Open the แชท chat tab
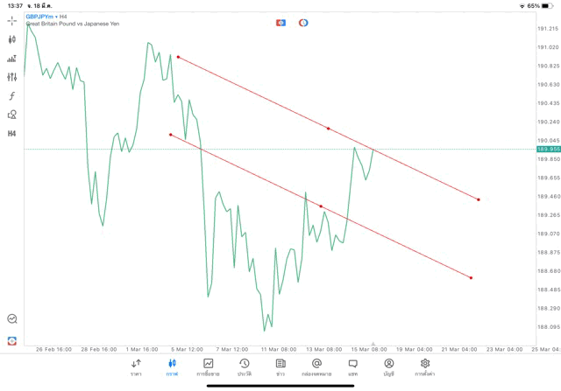This screenshot has width=561, height=391. point(352,367)
